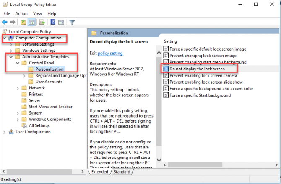Viewport: 281px width, 184px height.
Task: Switch to the Standard tab
Action: coord(122,172)
